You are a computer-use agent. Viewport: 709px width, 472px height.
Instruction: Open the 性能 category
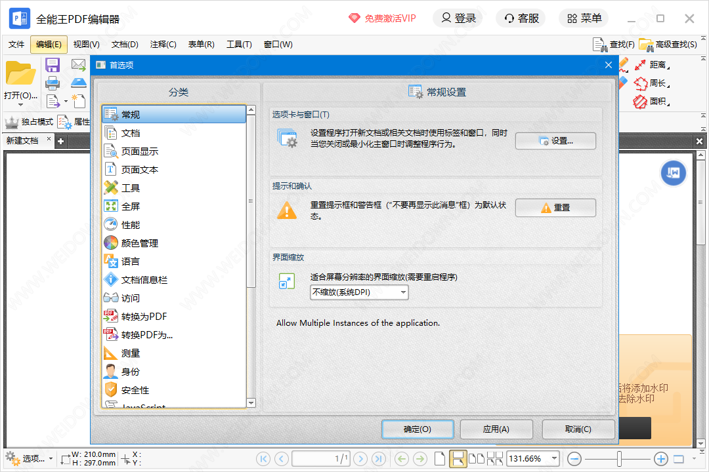coord(174,225)
